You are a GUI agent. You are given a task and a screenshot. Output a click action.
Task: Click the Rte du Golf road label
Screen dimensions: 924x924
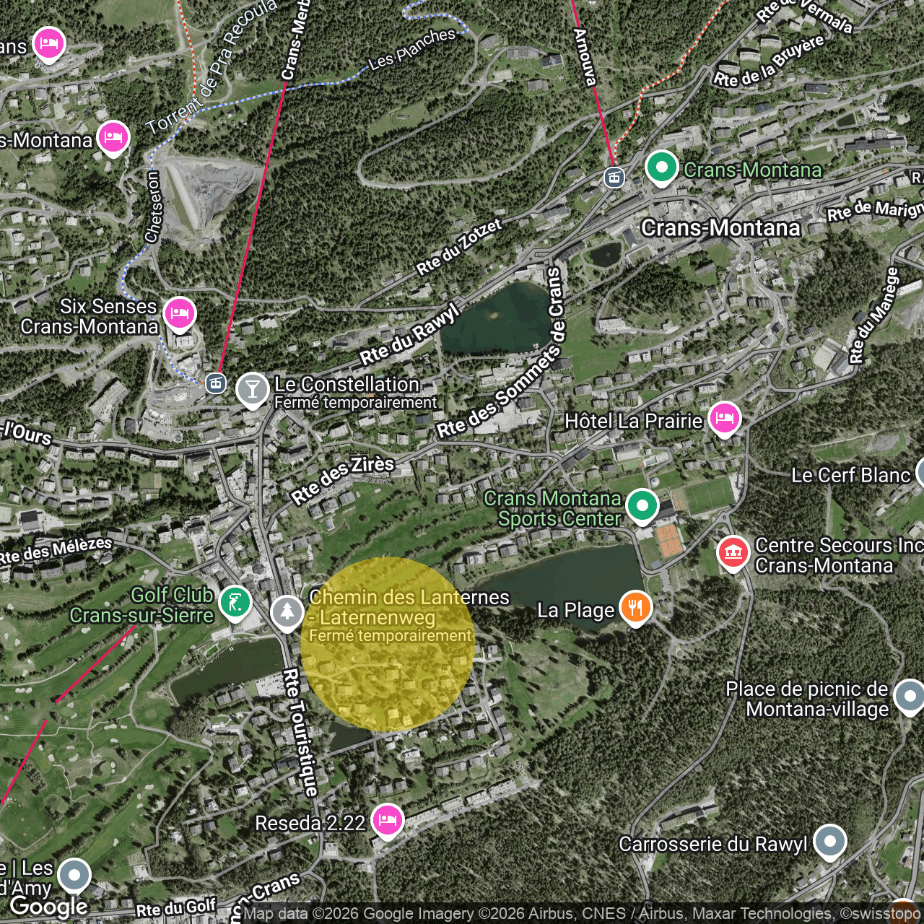pos(176,907)
